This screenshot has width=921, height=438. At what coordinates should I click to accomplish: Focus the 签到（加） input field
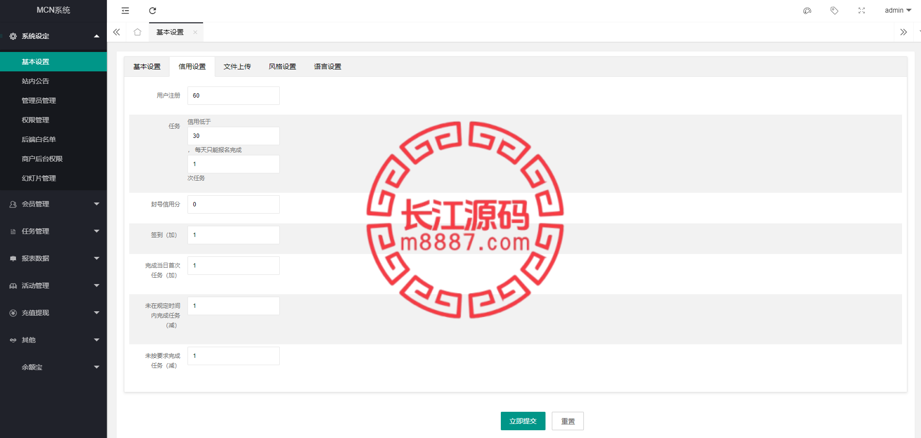click(x=234, y=235)
